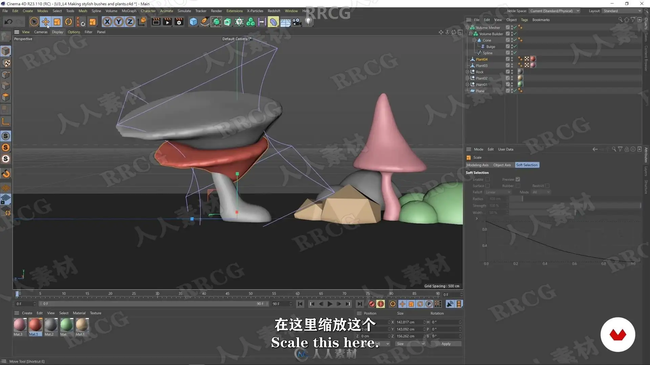Toggle X axis lock icon
Screen dimensions: 650x365
[x=107, y=22]
